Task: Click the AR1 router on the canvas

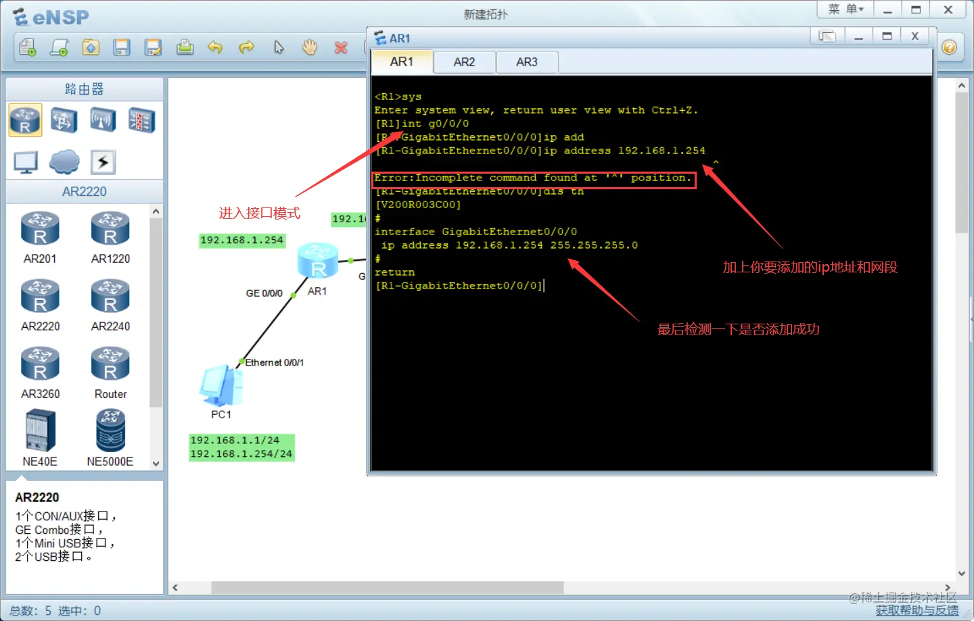Action: point(318,261)
